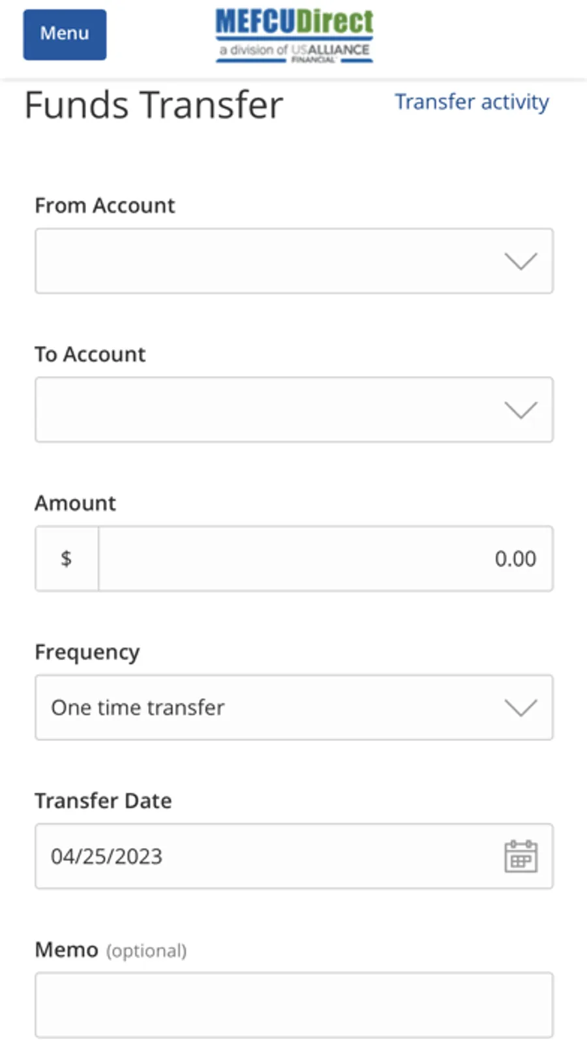Screen dimensions: 587x1043
Task: Click inside the Memo text box
Action: (294, 1005)
